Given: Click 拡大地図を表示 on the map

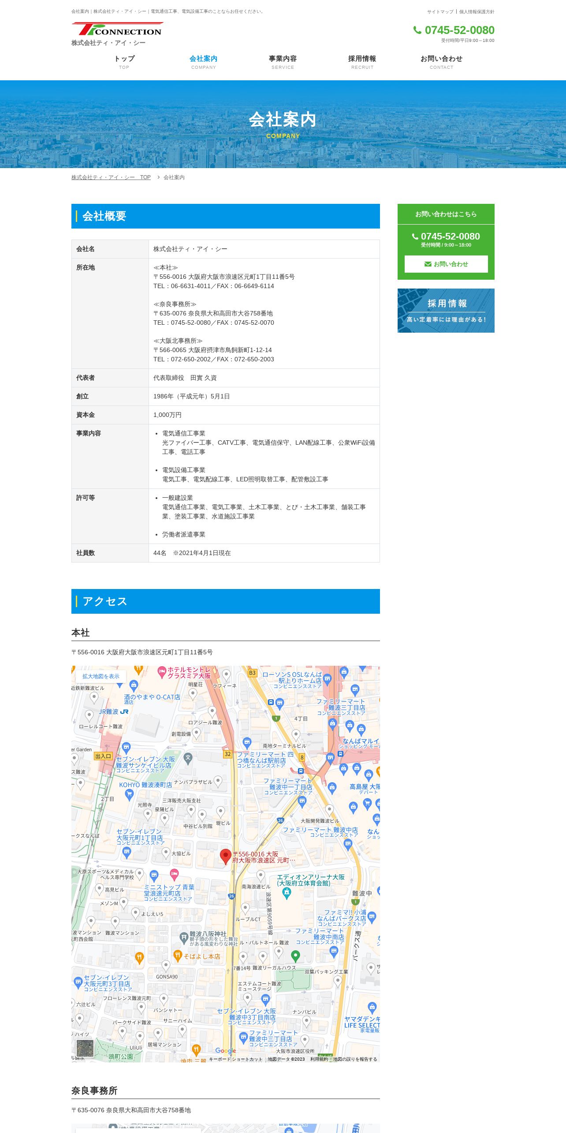Looking at the screenshot, I should (101, 676).
